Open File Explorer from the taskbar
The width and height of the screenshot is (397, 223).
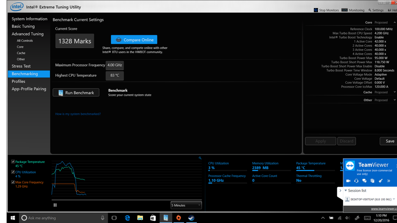point(140,218)
